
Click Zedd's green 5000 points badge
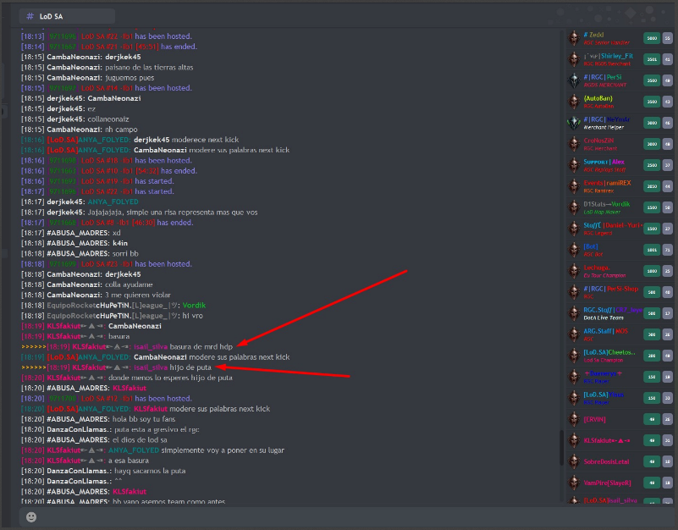click(x=652, y=38)
